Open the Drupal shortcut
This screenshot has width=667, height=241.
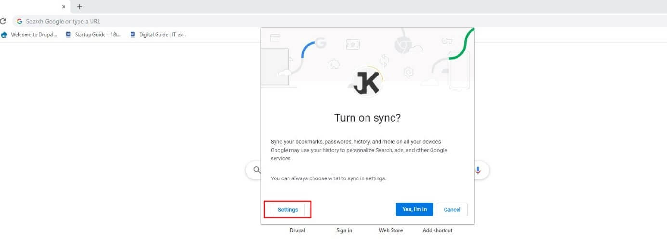click(x=298, y=230)
